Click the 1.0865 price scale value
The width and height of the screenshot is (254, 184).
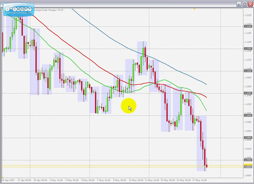(x=248, y=175)
